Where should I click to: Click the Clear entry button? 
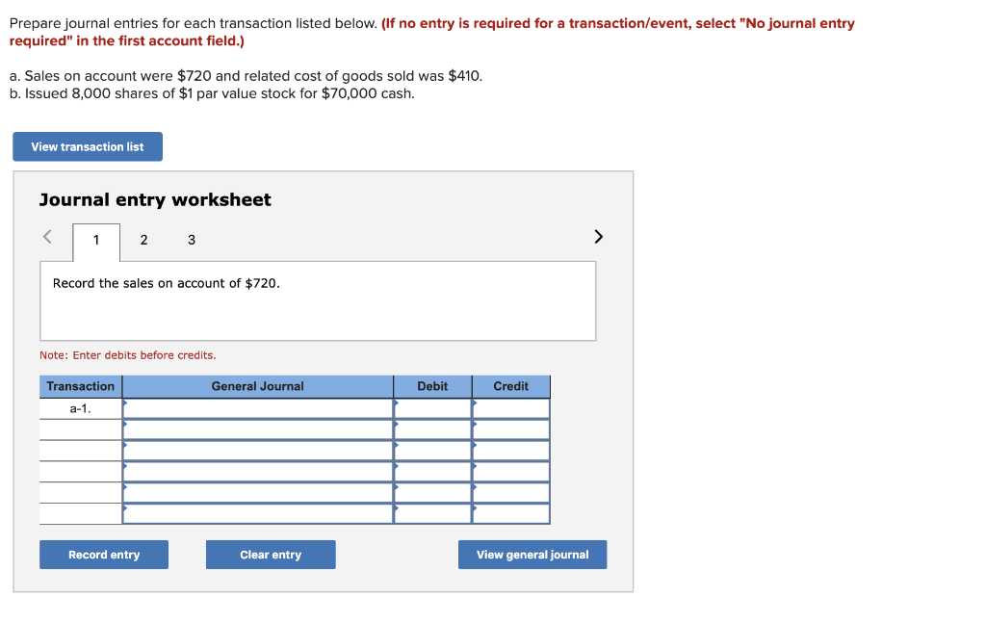(x=271, y=555)
